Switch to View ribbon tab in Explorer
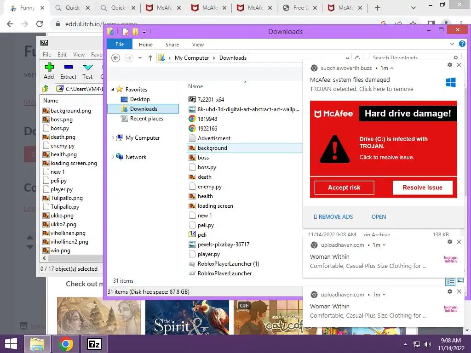Image resolution: width=471 pixels, height=353 pixels. click(198, 45)
